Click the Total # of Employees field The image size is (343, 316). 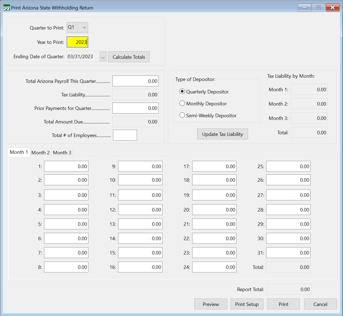click(125, 135)
